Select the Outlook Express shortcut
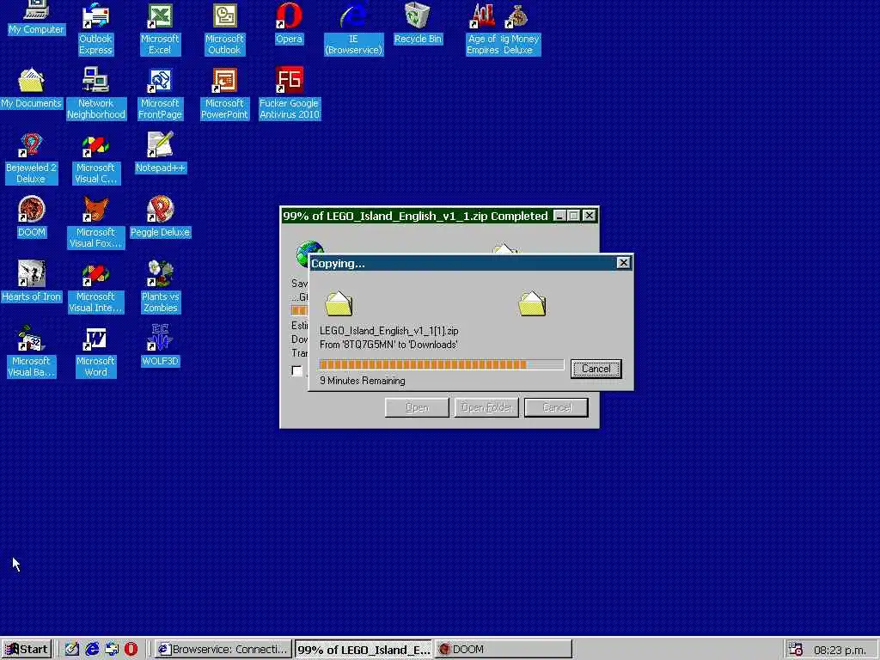Viewport: 880px width, 660px height. [x=95, y=29]
